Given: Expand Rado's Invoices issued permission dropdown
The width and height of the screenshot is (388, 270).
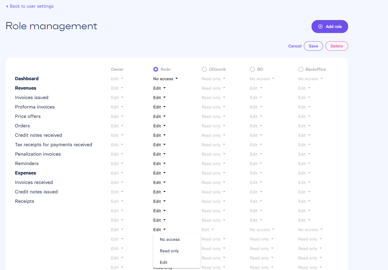Looking at the screenshot, I should pyautogui.click(x=159, y=98).
